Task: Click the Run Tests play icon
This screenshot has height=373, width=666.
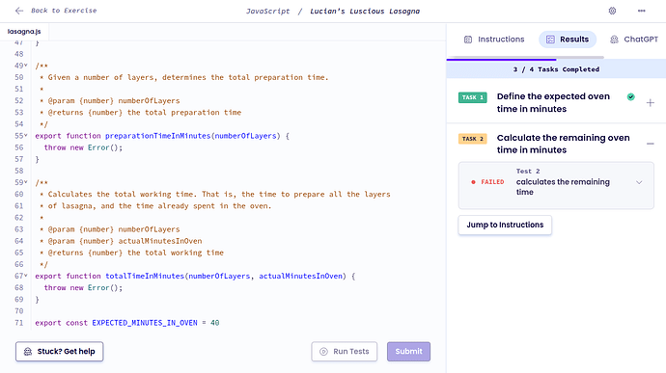Action: [x=323, y=352]
